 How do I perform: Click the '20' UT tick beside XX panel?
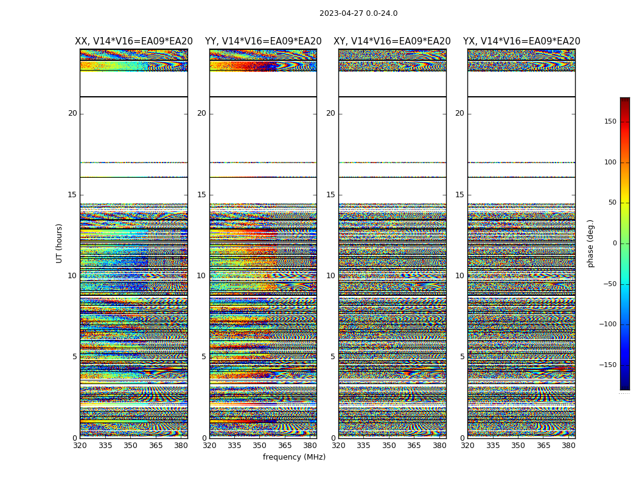(72, 113)
